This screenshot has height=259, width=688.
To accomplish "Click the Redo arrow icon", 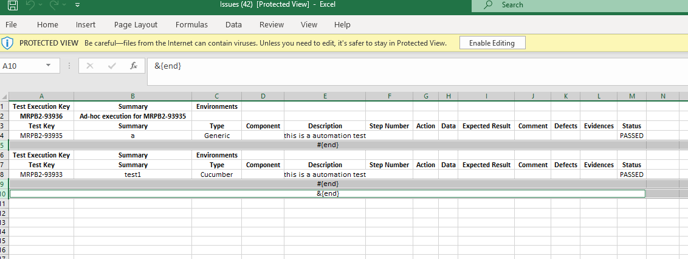I will click(54, 5).
